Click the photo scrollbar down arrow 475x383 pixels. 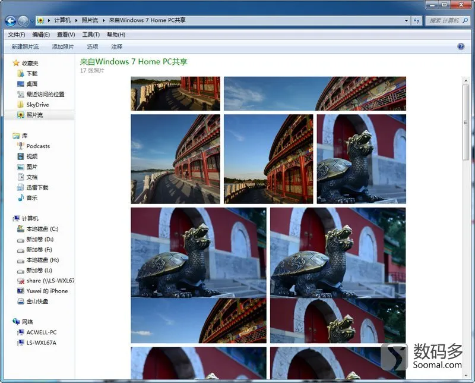click(465, 376)
